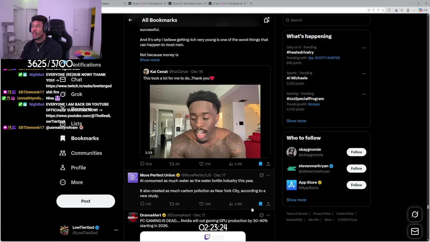Open Grok actions on More Perfect Union post
The height and width of the screenshot is (242, 430).
click(261, 175)
